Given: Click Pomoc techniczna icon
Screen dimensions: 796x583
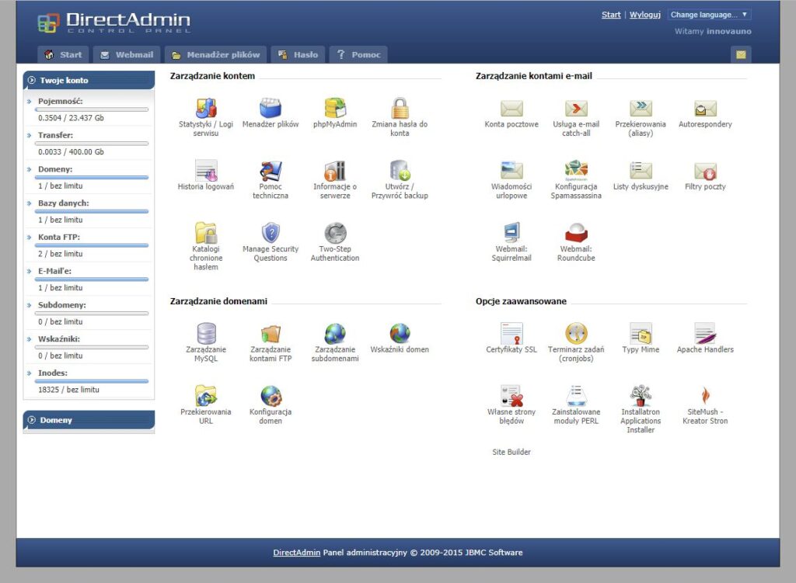Looking at the screenshot, I should pos(271,170).
